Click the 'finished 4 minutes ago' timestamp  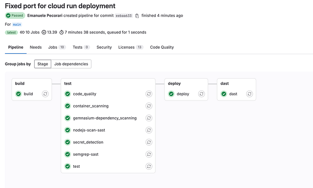162,16
